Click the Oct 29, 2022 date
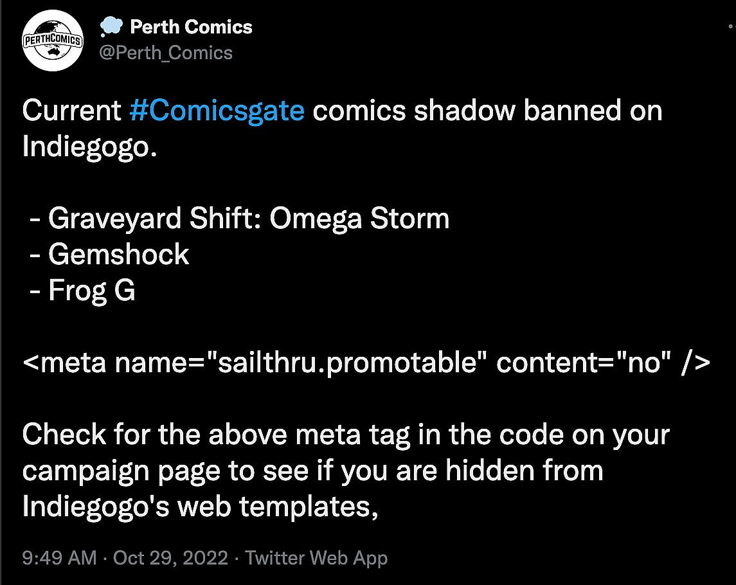The width and height of the screenshot is (736, 585). pyautogui.click(x=170, y=557)
